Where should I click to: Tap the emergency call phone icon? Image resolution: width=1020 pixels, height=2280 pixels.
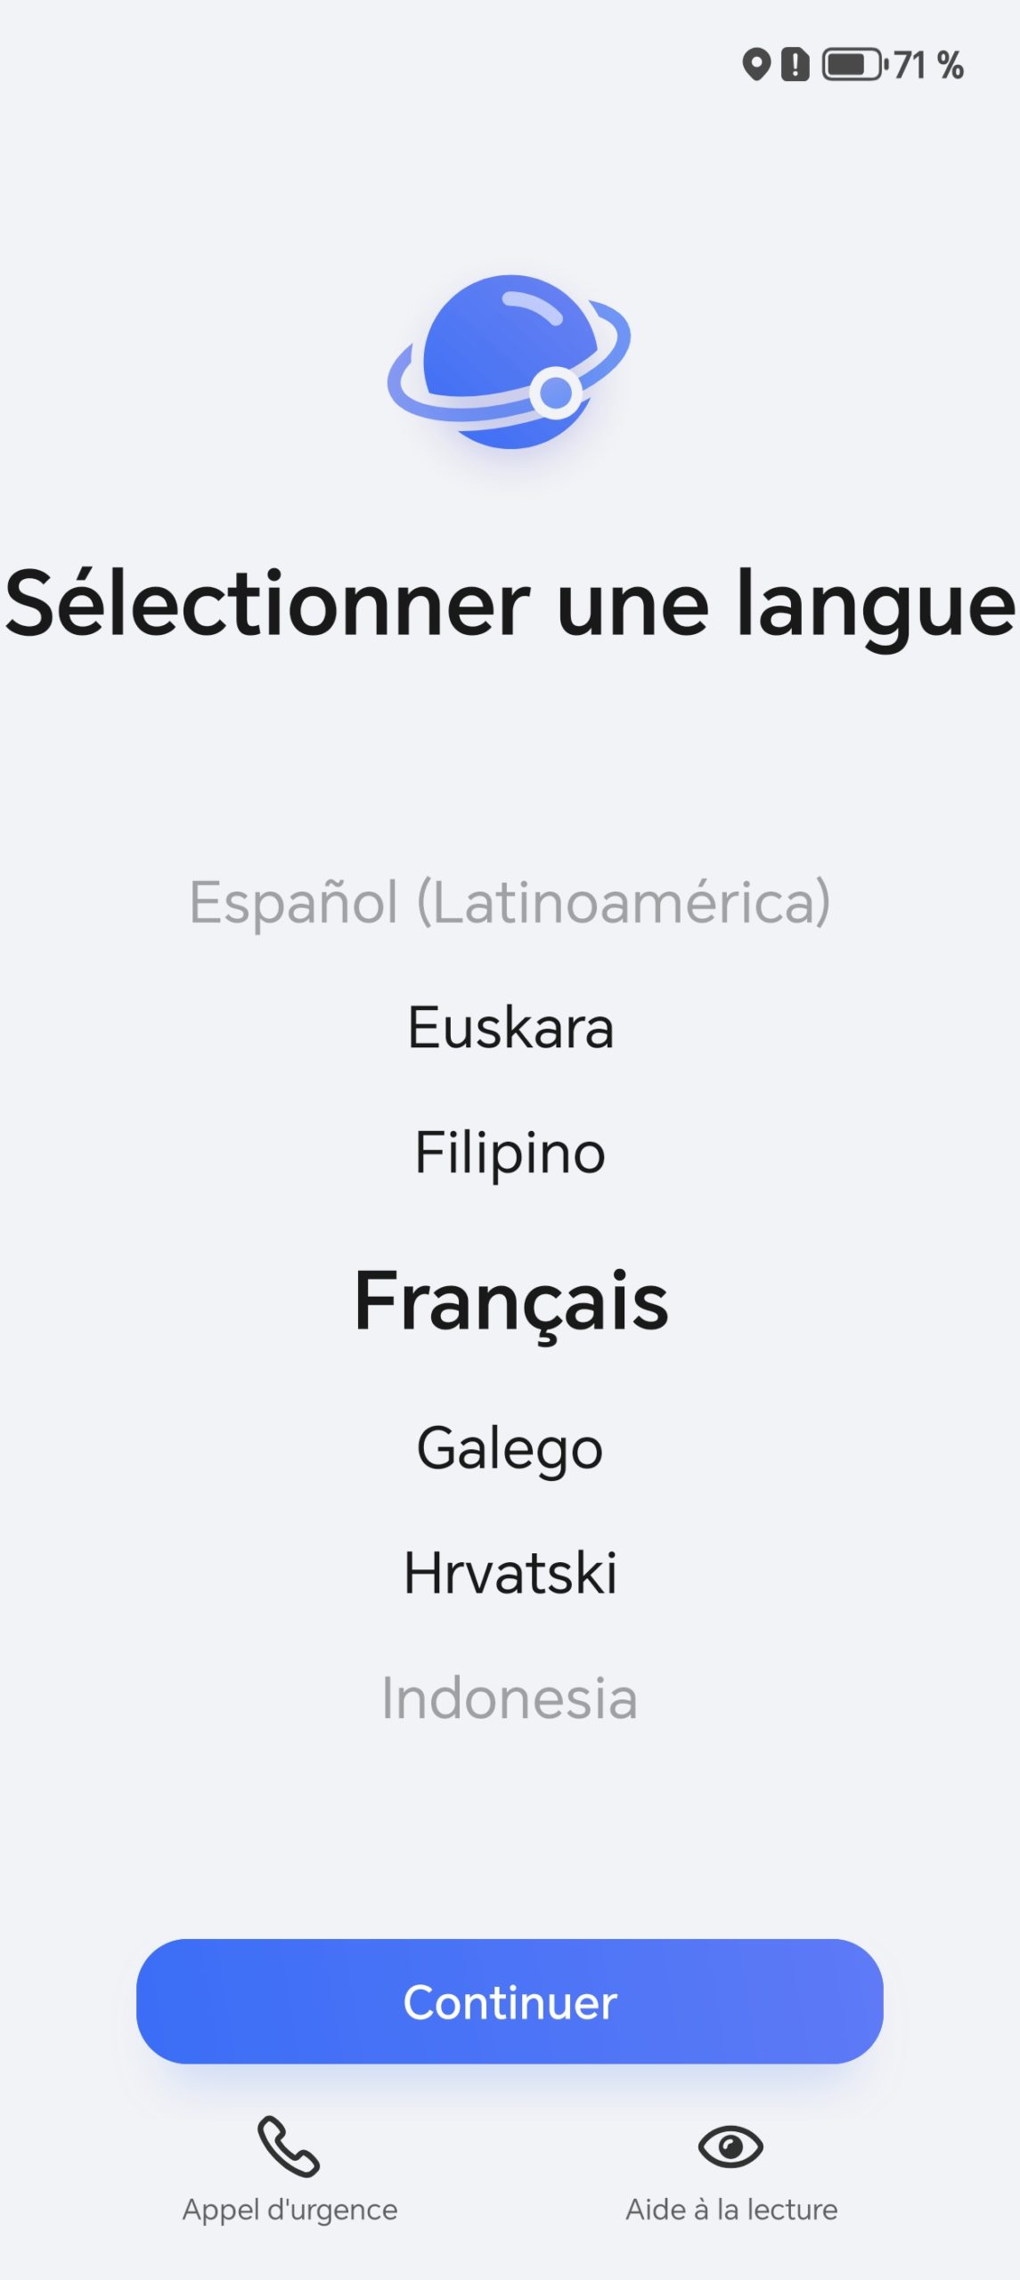tap(289, 2146)
